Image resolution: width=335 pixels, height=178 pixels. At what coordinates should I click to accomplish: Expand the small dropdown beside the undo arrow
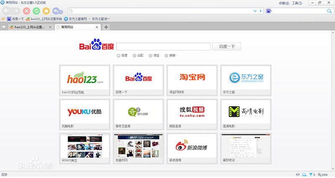coord(61,13)
